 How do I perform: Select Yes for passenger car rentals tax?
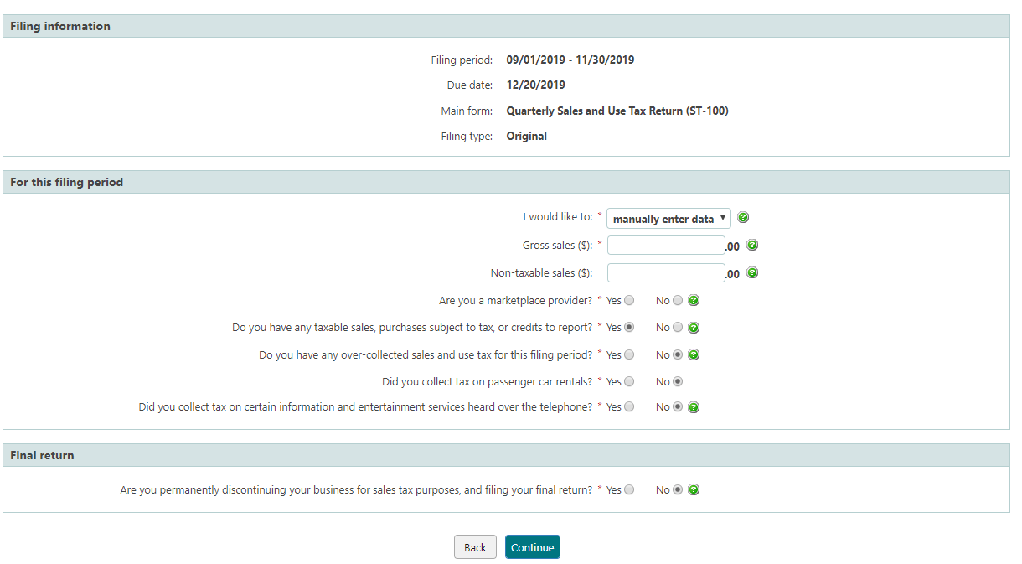pos(629,381)
